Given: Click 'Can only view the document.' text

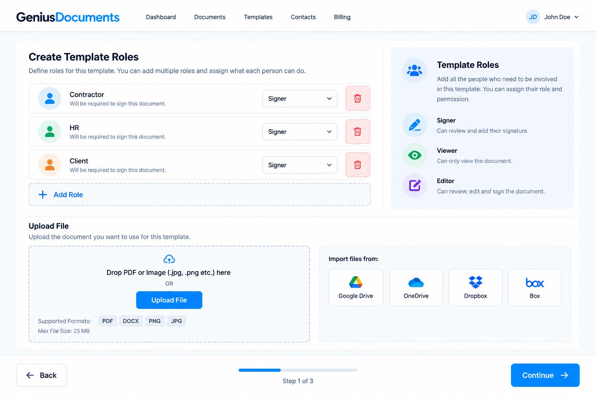Looking at the screenshot, I should (x=475, y=161).
